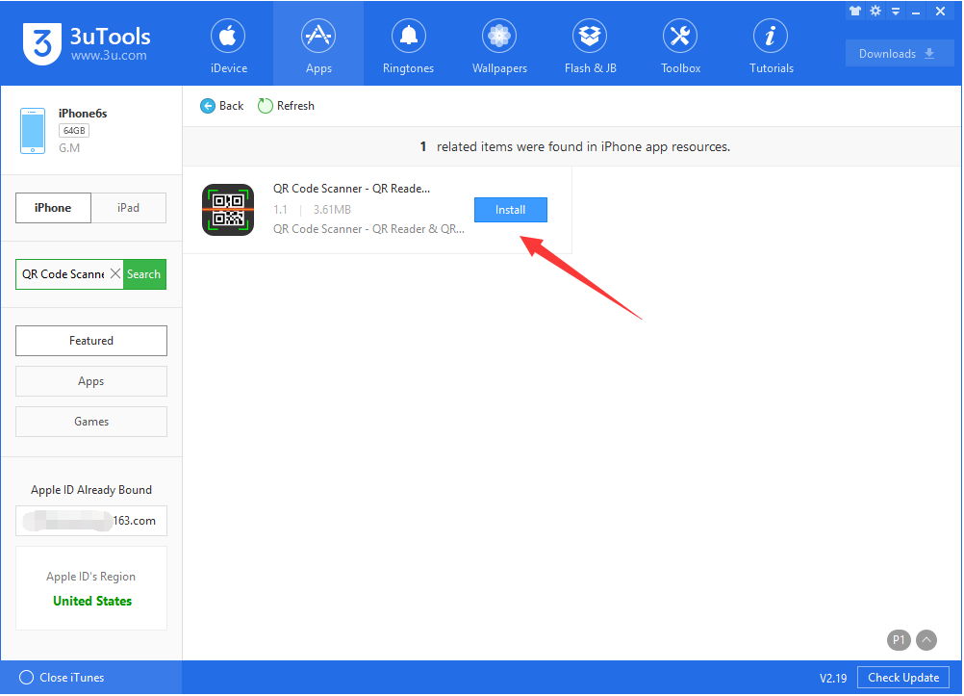Click the Apple ID's Region label
This screenshot has width=964, height=696.
click(91, 577)
